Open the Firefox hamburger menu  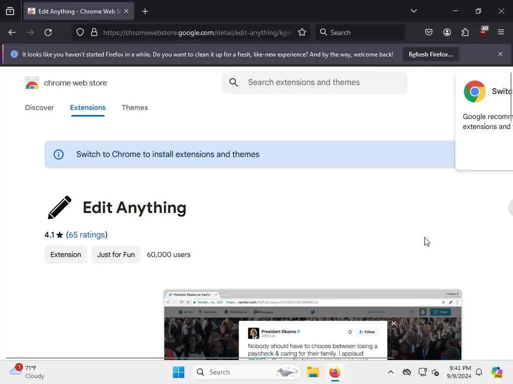[501, 32]
